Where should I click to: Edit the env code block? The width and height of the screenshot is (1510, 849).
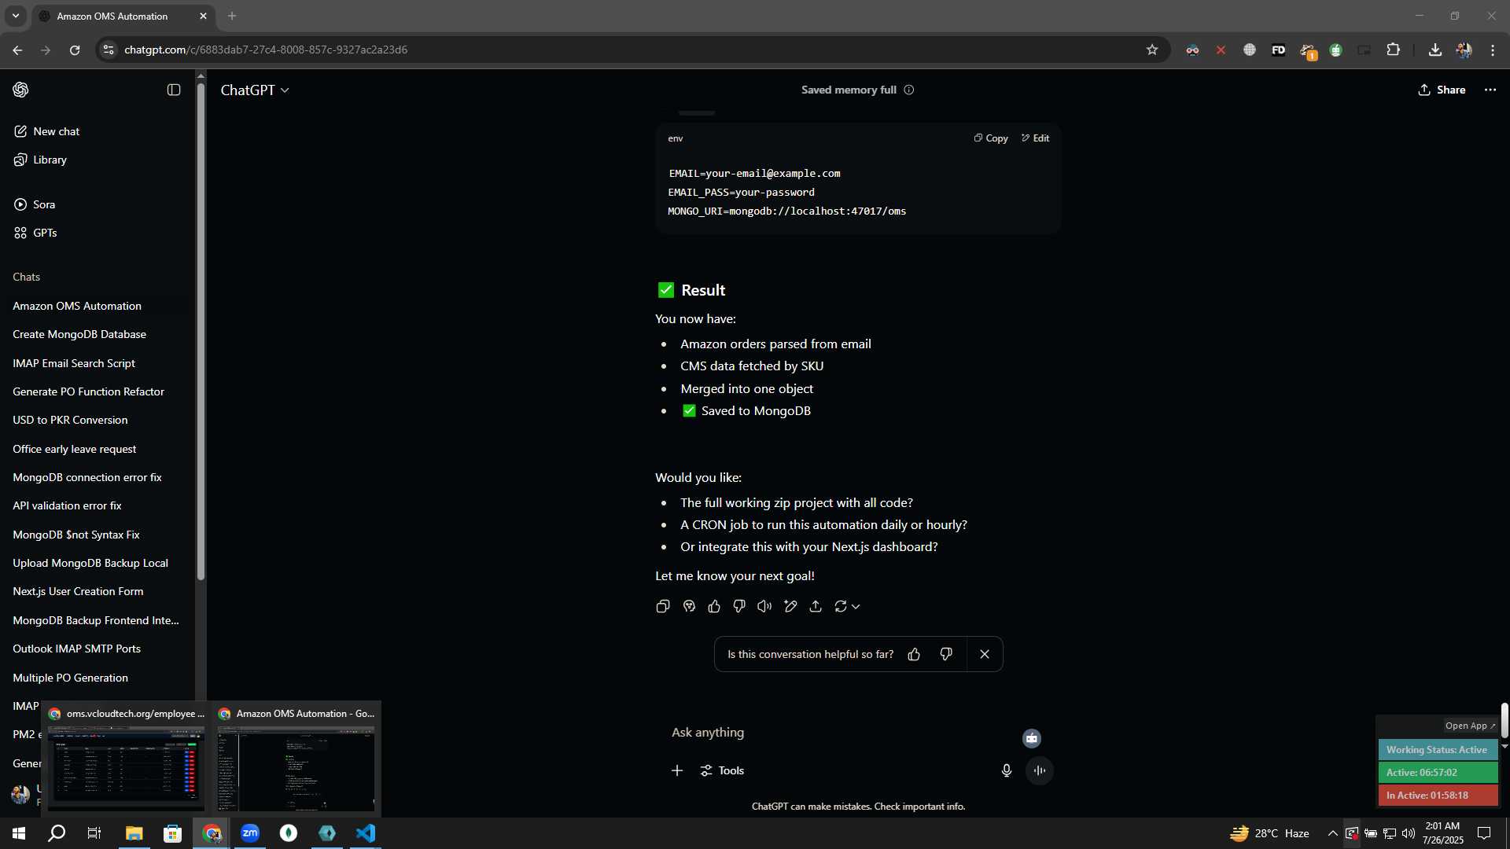click(x=1035, y=138)
